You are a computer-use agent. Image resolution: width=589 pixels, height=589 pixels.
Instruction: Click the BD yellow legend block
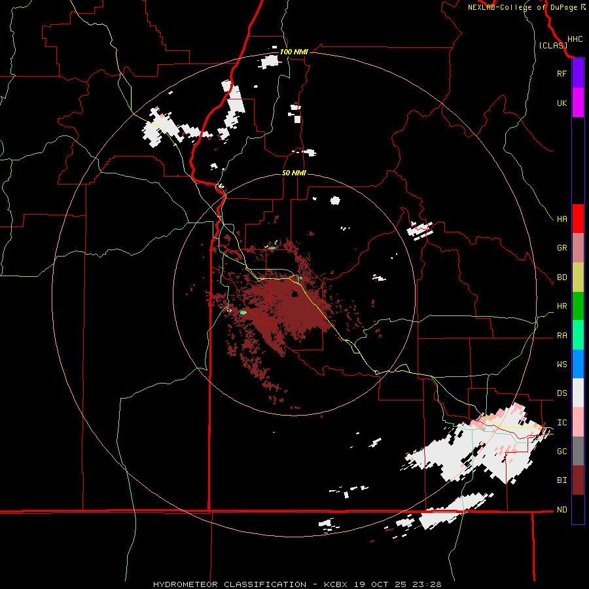578,277
